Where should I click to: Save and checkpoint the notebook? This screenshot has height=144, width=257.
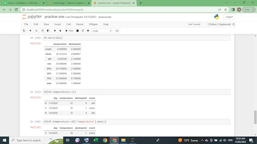[24, 31]
